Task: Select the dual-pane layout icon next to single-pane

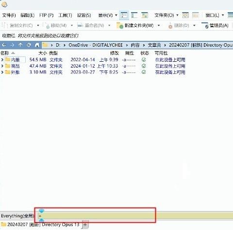Action: coord(134,16)
